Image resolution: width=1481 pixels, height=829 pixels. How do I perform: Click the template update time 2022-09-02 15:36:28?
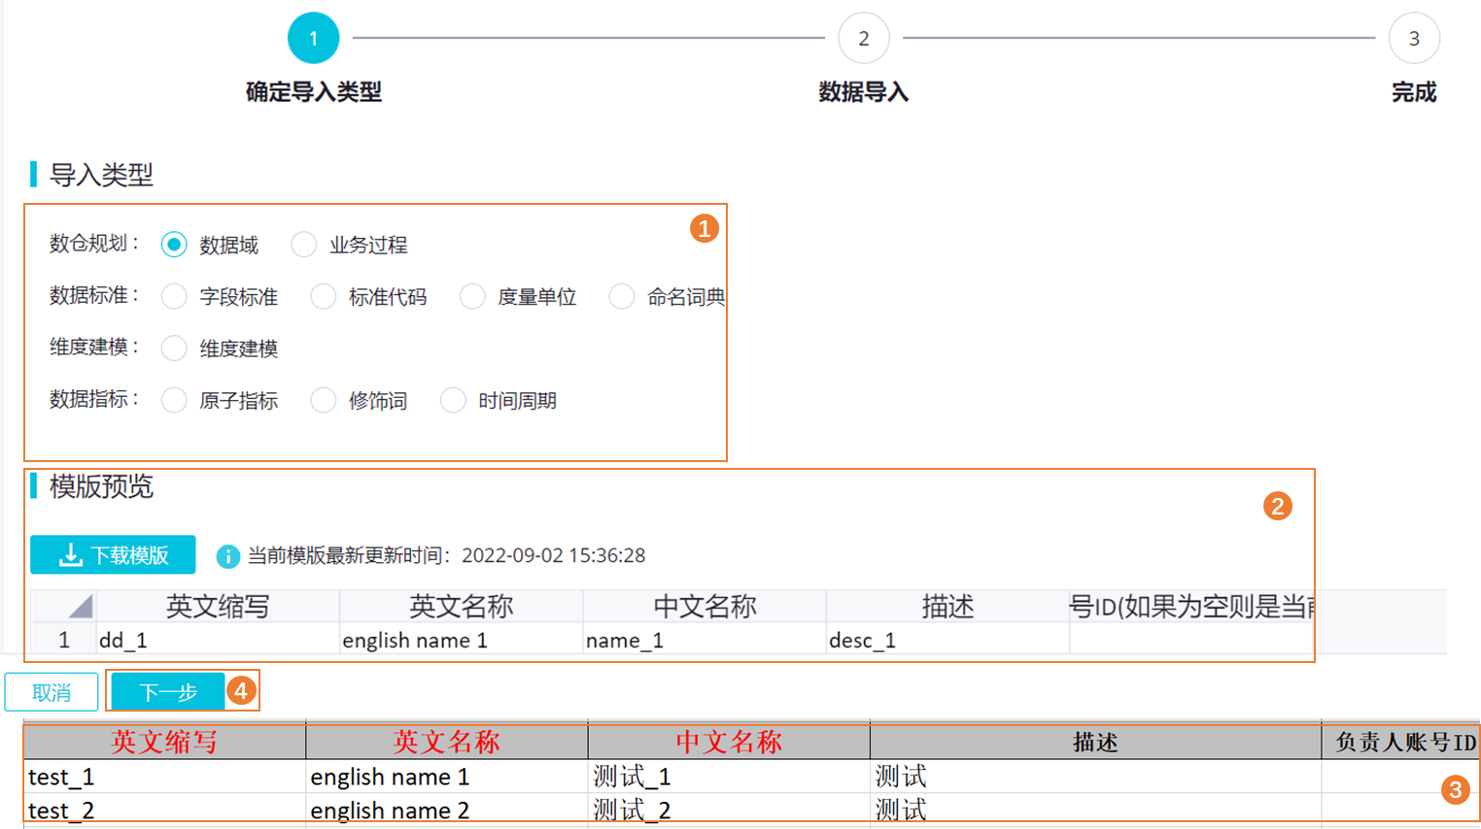tap(553, 555)
